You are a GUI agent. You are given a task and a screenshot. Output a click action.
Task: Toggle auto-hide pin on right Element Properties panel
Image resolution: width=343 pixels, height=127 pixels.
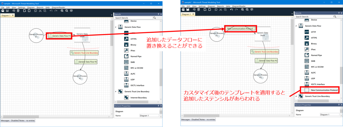click(x=339, y=105)
